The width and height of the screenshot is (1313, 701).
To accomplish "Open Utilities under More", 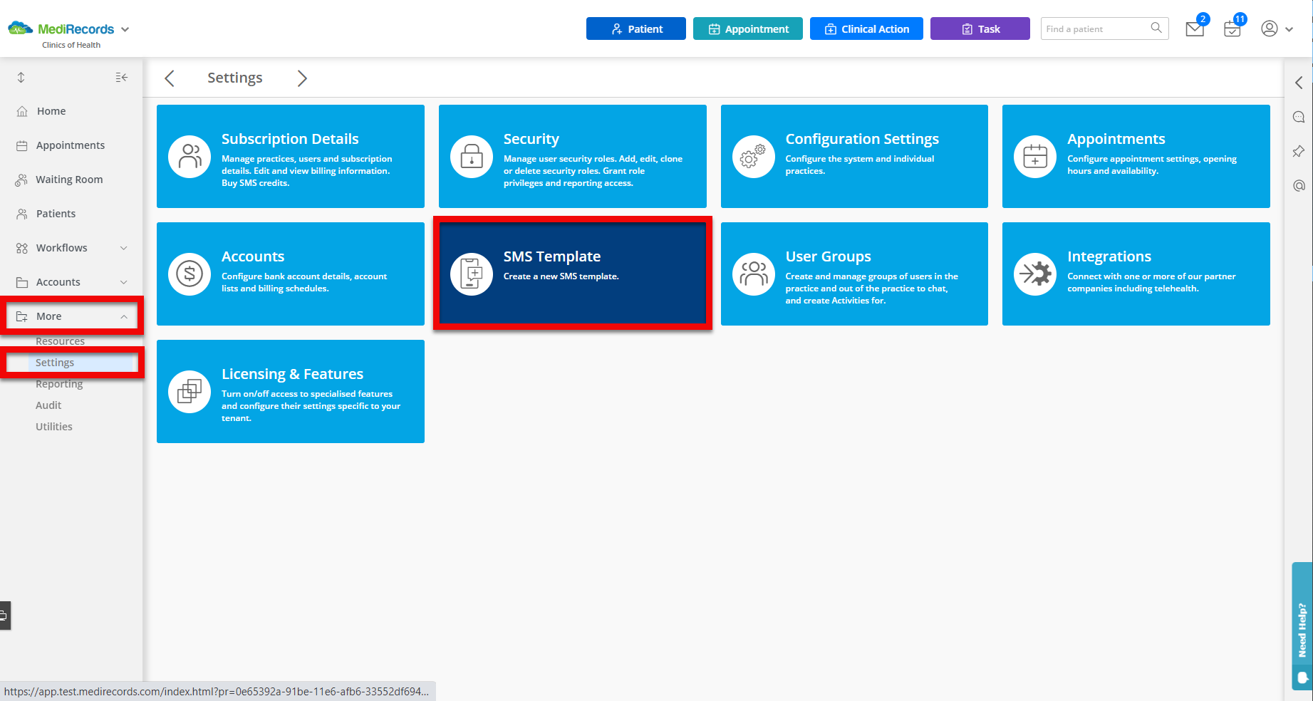I will tap(54, 427).
